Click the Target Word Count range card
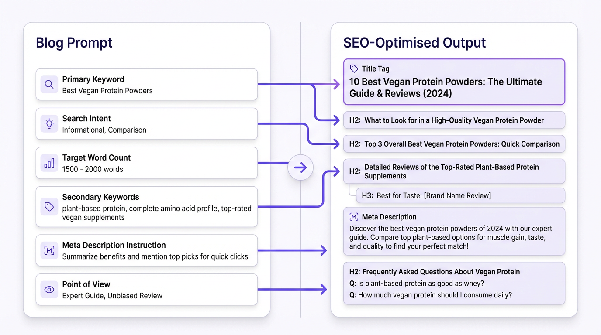601x335 pixels. point(146,163)
